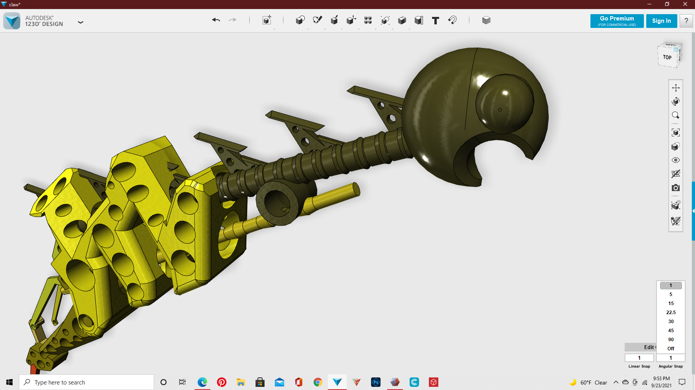695x390 pixels.
Task: Open the Linear Snap value box
Action: [639, 358]
